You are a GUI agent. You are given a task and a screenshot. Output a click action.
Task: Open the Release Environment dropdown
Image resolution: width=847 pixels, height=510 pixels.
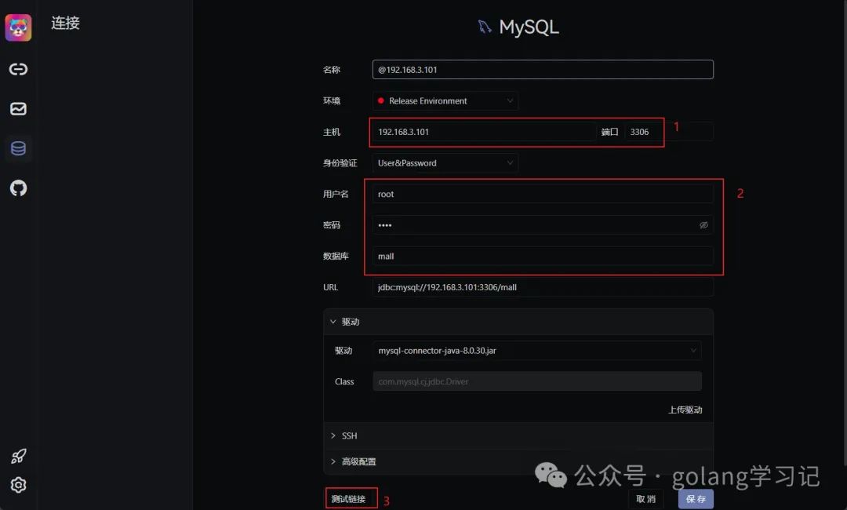[445, 101]
